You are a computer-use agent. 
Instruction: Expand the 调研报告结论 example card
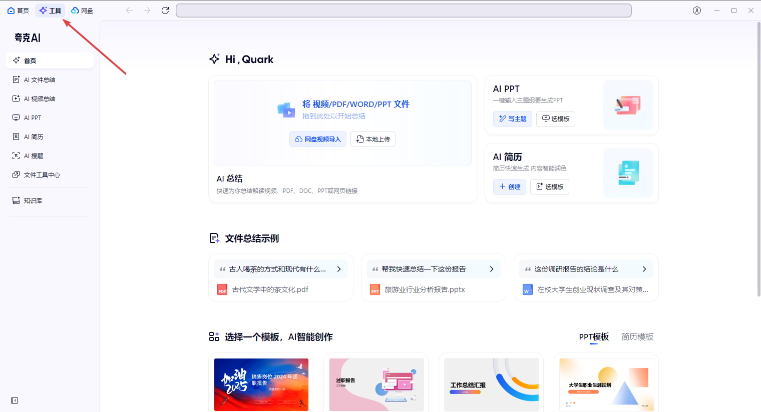coord(644,268)
